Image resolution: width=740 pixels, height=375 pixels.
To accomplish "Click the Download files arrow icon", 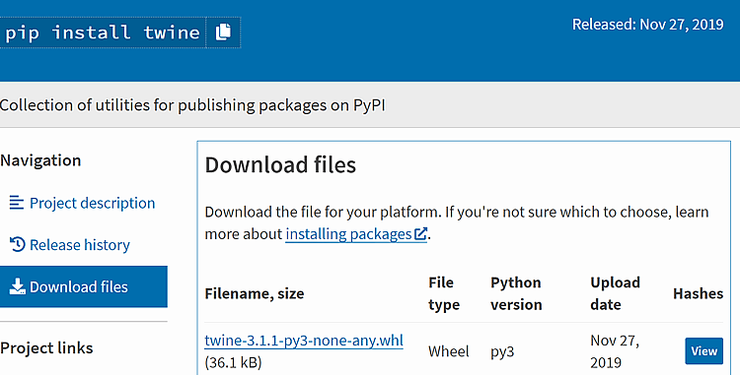I will coord(17,286).
